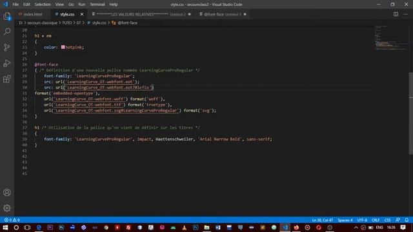Open the Windows Start menu

[5, 227]
